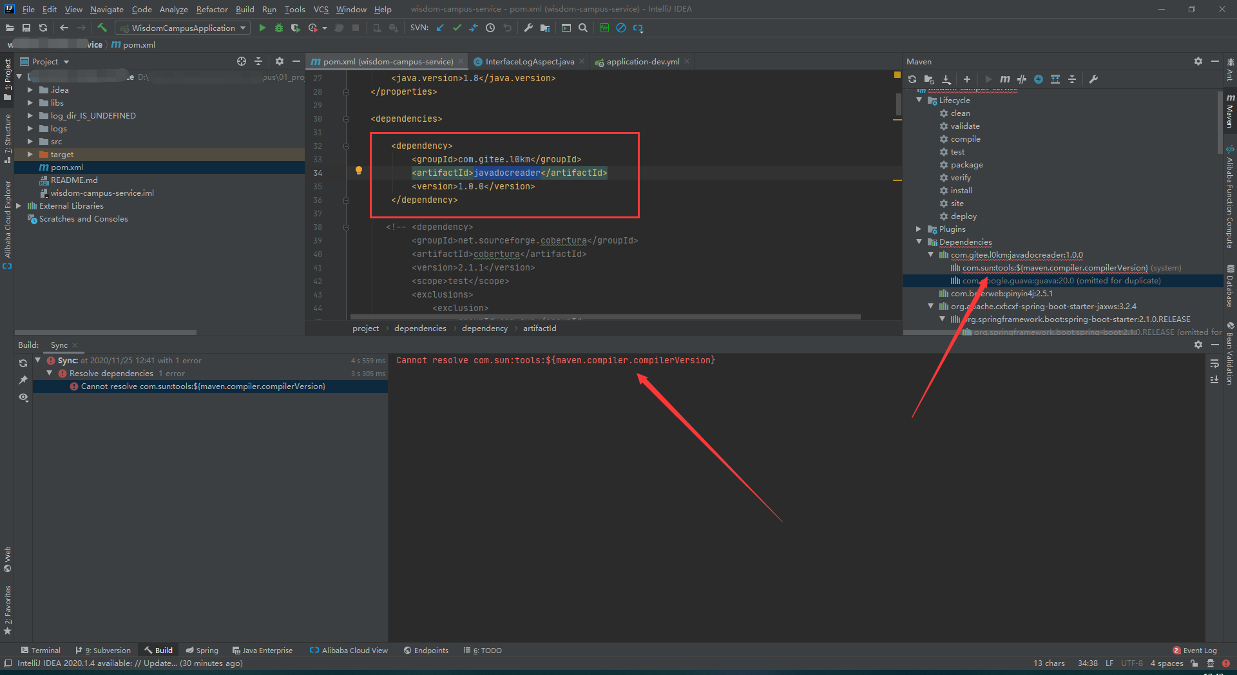Screen dimensions: 1237x675
Task: Click Download Sources icon in Maven panel
Action: coord(946,79)
